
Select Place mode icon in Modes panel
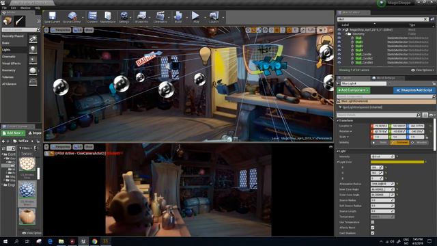[8, 21]
